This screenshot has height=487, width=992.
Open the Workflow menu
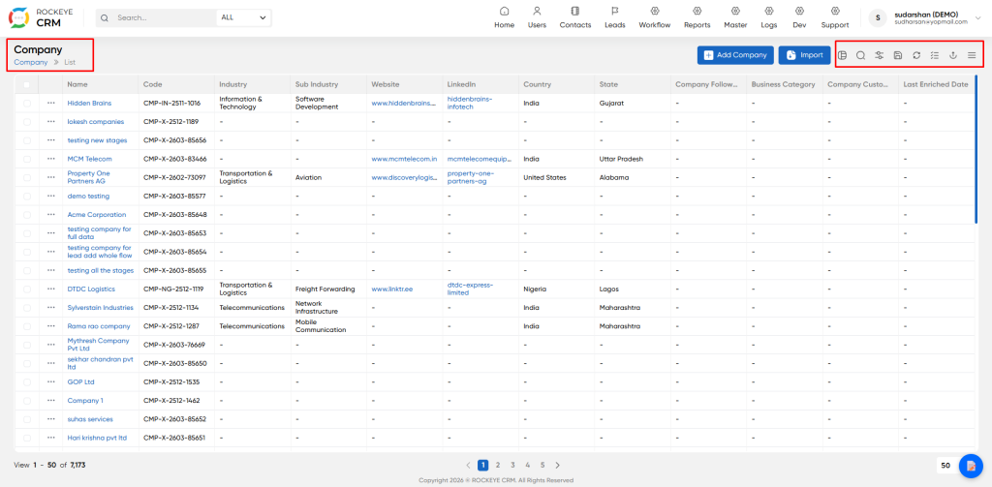coord(654,17)
